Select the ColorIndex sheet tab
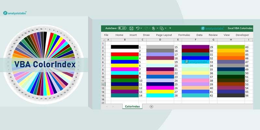 click(x=132, y=107)
